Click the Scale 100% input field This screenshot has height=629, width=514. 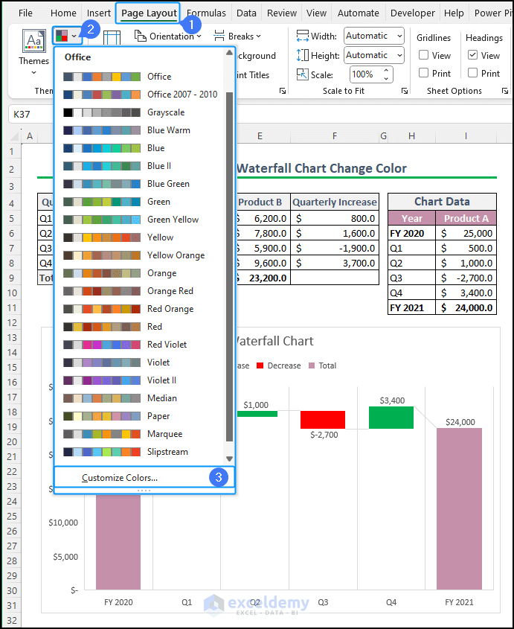[x=366, y=74]
